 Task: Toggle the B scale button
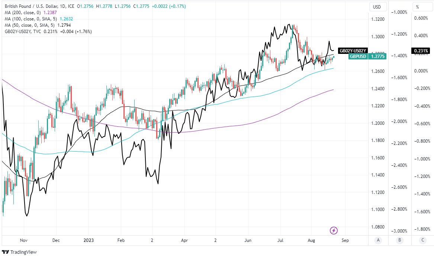point(399,240)
